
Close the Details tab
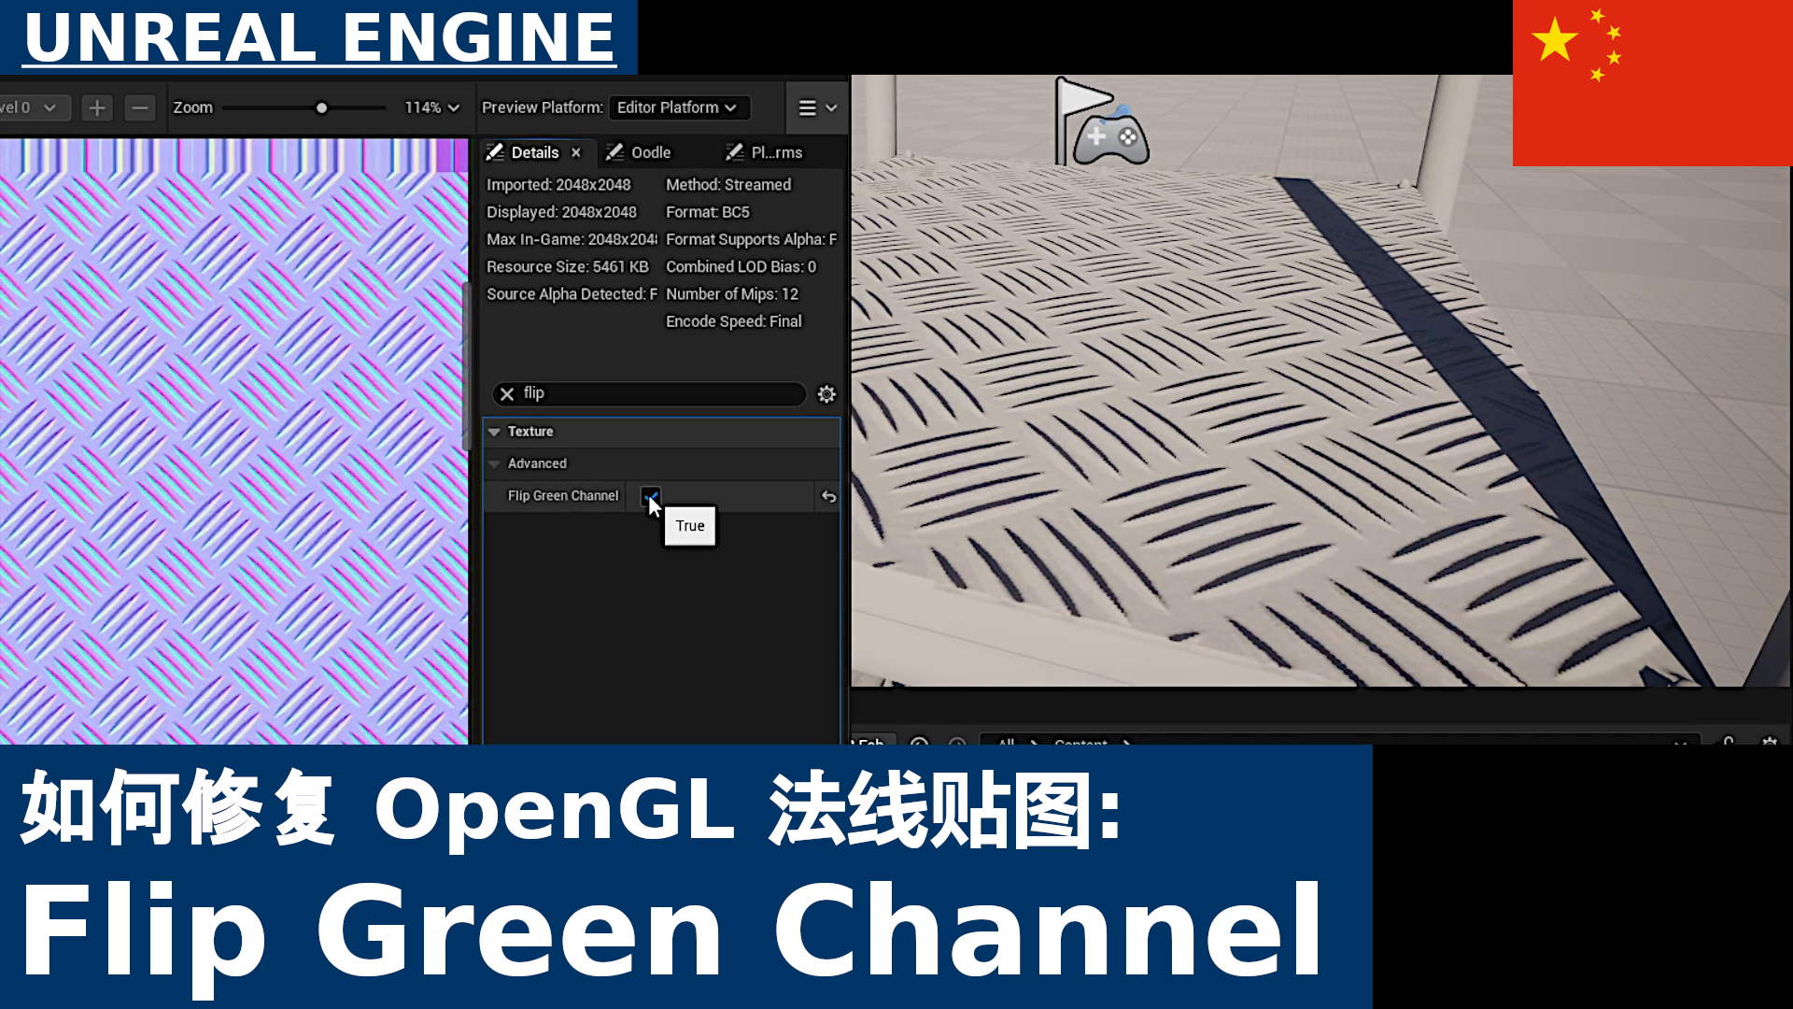[x=576, y=152]
